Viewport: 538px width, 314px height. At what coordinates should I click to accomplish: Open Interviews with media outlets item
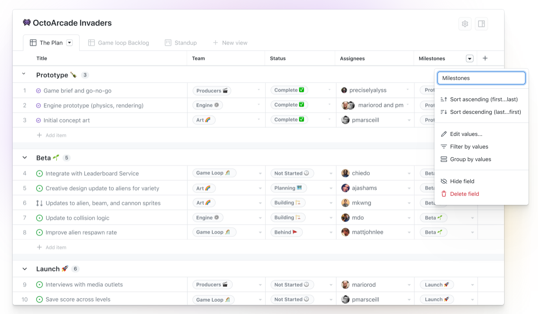[x=84, y=284]
